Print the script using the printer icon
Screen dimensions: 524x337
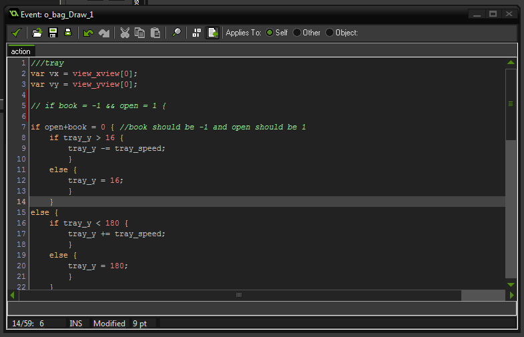click(x=68, y=33)
